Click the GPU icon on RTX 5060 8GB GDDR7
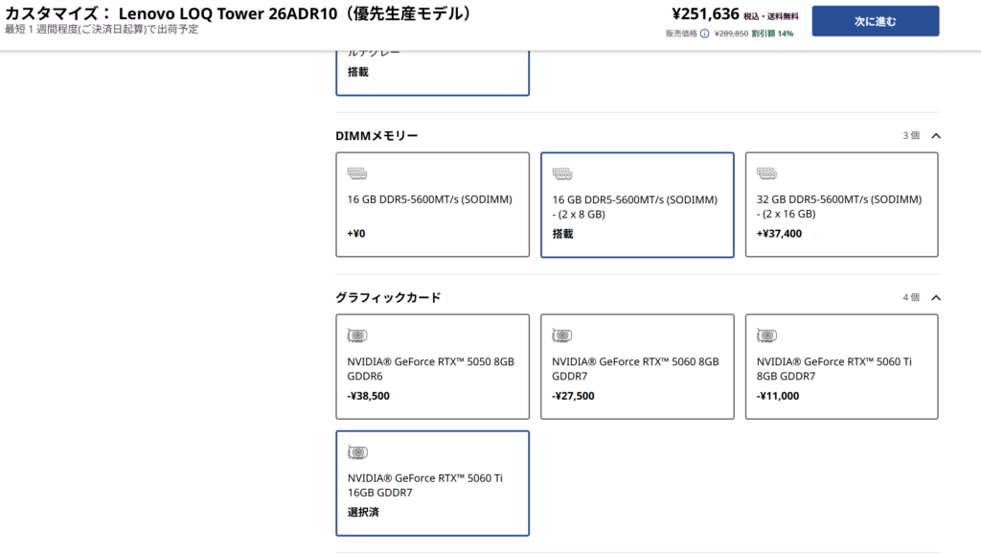Screen dimensions: 981x554 (562, 335)
